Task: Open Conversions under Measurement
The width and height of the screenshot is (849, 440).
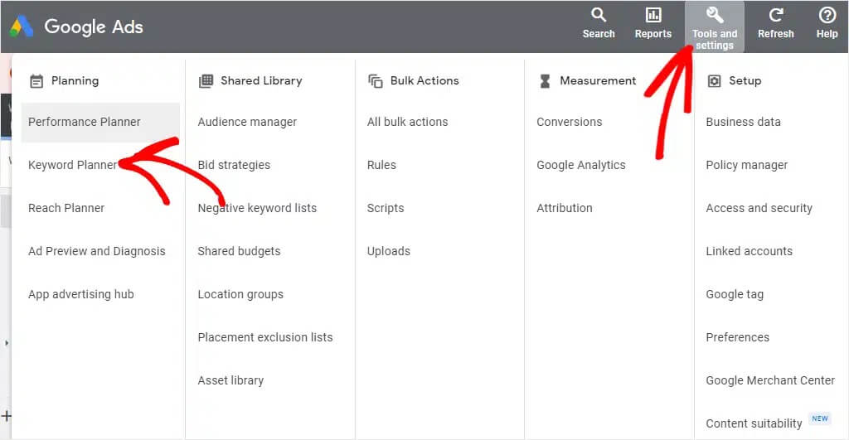Action: click(569, 123)
